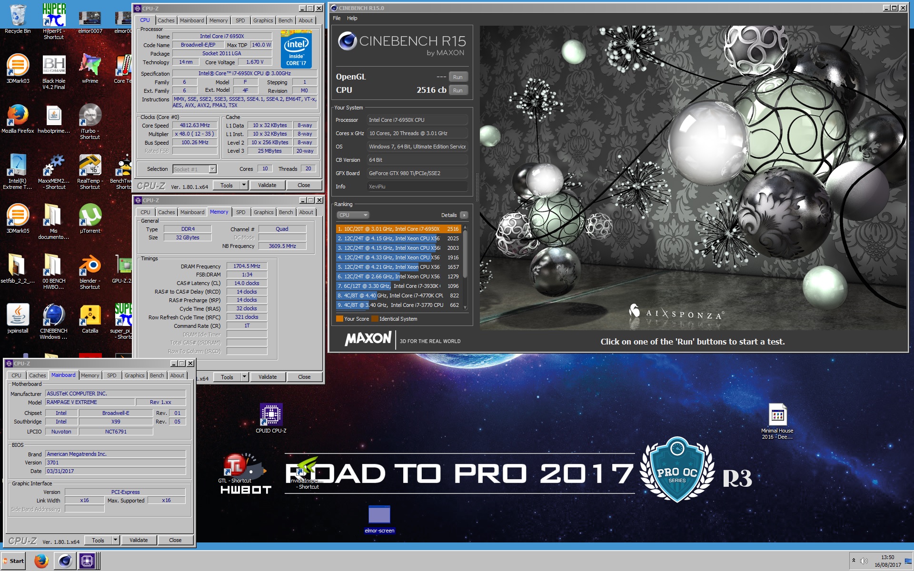Viewport: 914px width, 571px height.
Task: Launch blender shortcut icon
Action: [x=90, y=271]
